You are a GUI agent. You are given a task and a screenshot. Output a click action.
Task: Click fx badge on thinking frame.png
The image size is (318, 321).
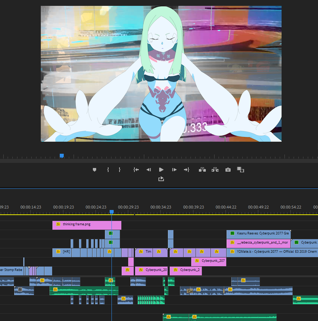pyautogui.click(x=58, y=224)
